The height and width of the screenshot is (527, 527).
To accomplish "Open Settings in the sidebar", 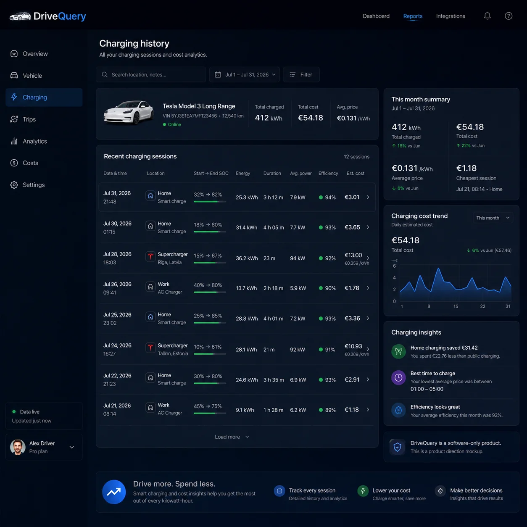I will coord(44,185).
